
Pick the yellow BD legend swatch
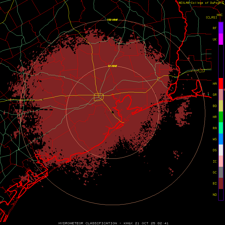[221, 106]
